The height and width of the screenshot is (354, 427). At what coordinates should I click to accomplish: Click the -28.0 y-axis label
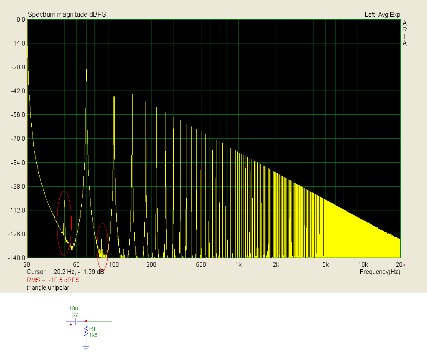(x=18, y=67)
